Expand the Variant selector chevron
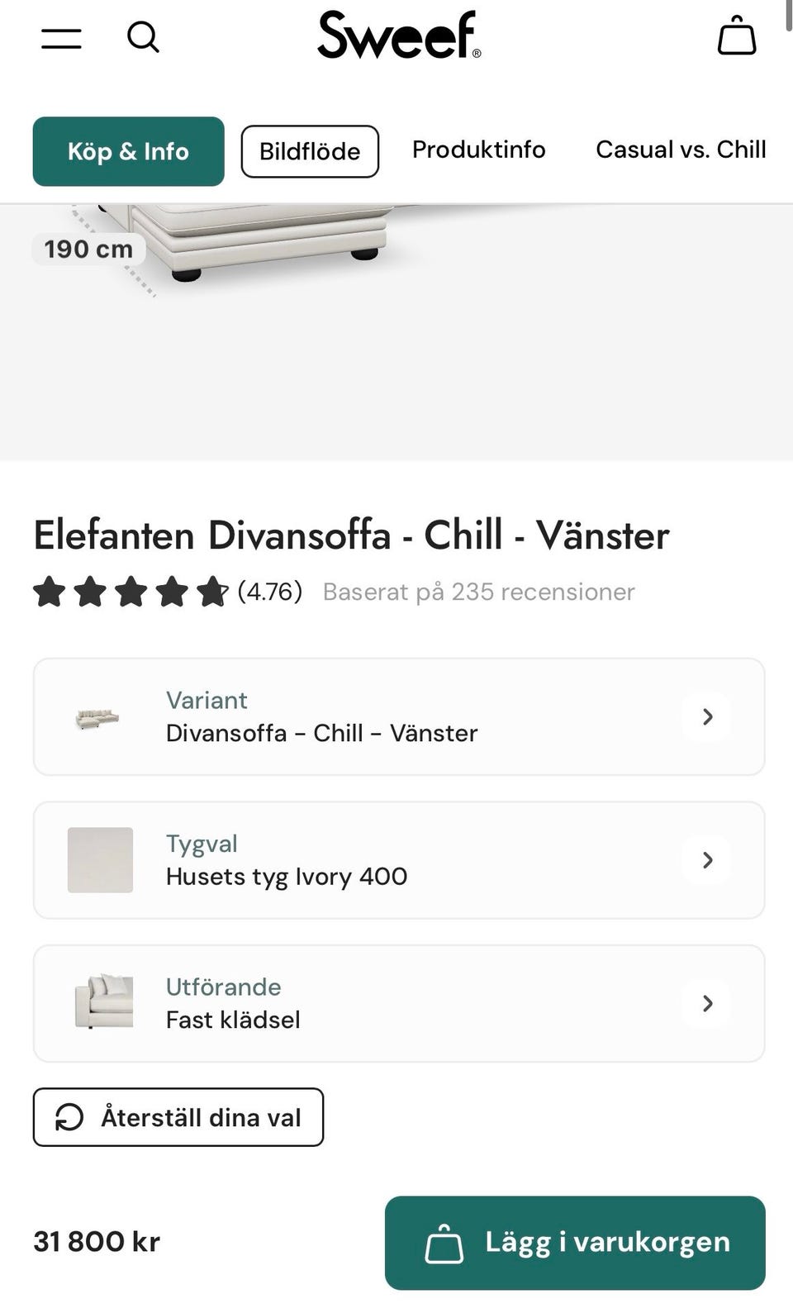The image size is (793, 1308). pos(707,716)
